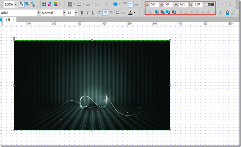Click the w width field
Viewport: 241px width, 147px height.
[x=183, y=4]
